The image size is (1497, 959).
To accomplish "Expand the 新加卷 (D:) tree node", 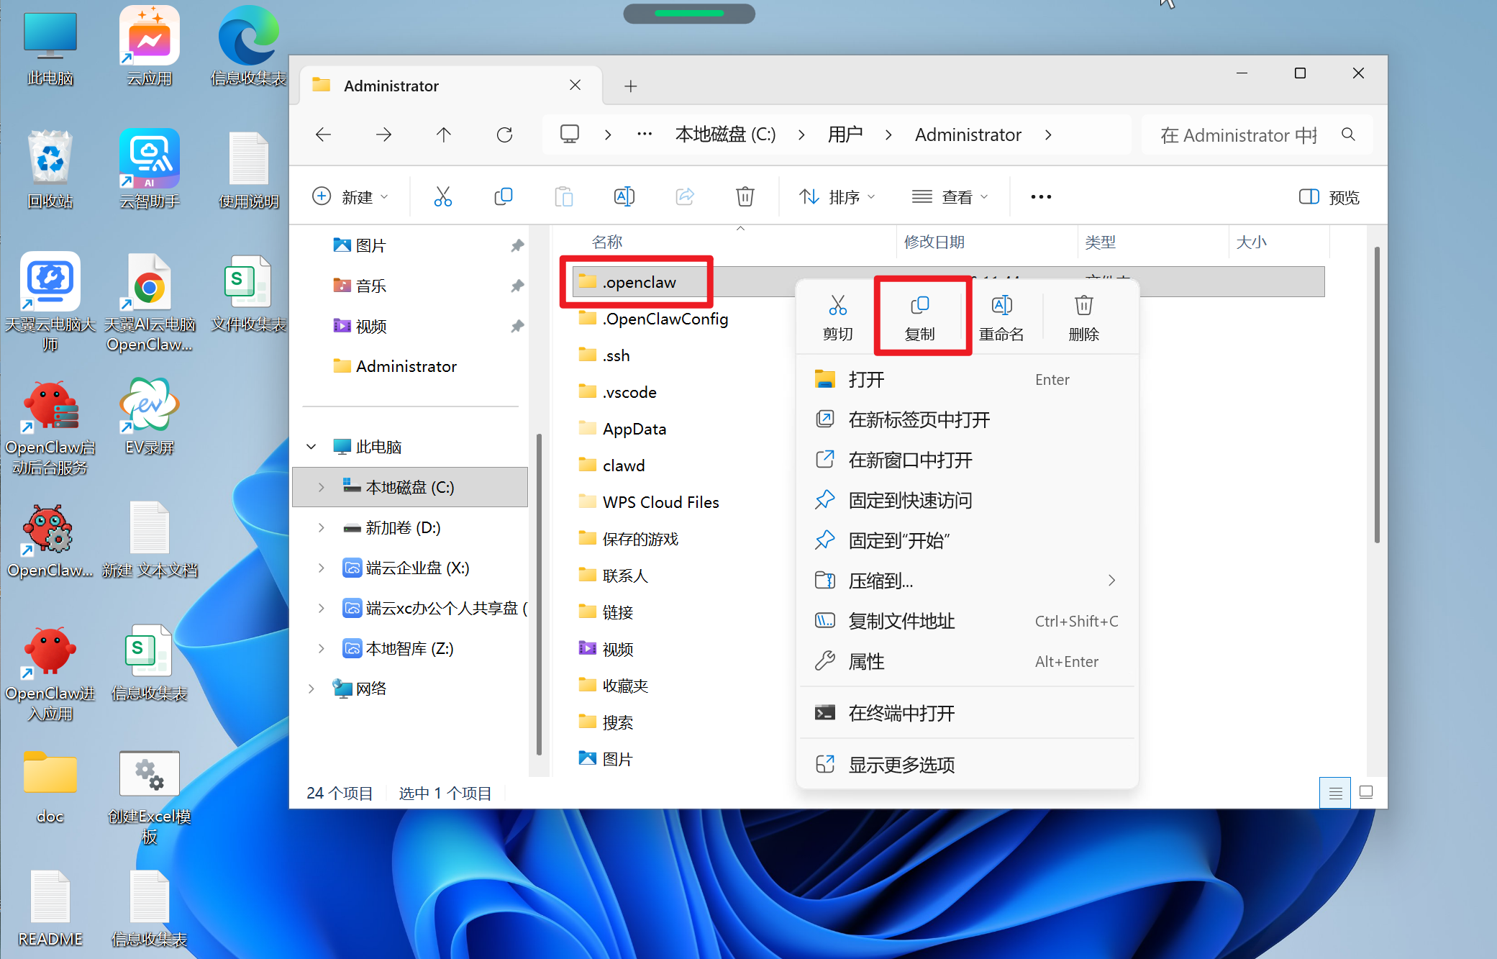I will click(x=321, y=528).
